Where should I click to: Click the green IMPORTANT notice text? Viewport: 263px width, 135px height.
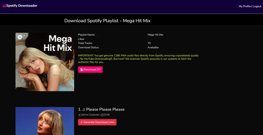[138, 59]
